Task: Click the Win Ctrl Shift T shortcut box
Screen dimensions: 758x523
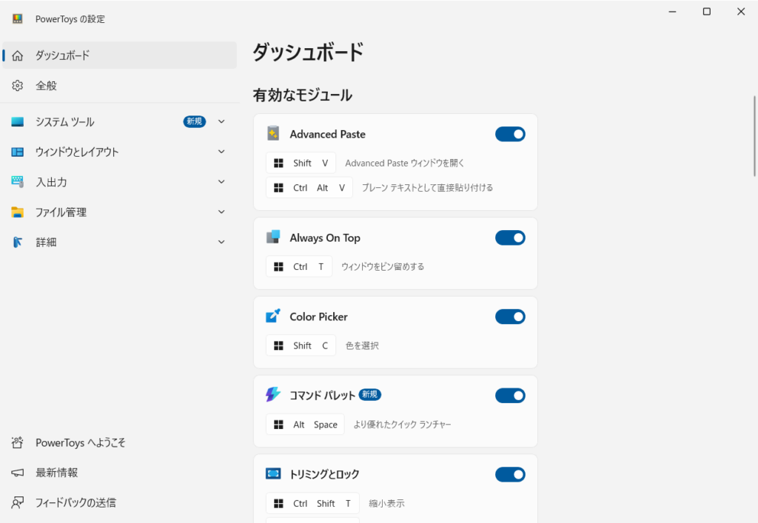Action: pos(313,503)
